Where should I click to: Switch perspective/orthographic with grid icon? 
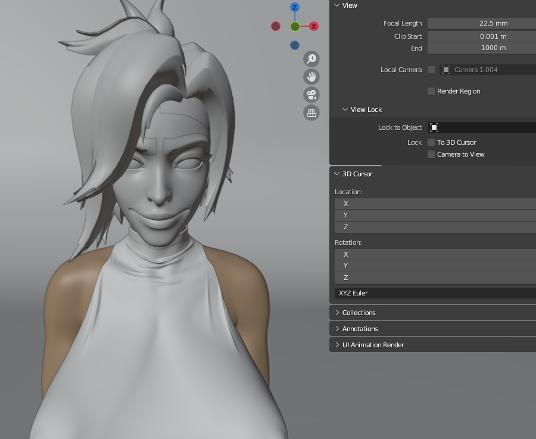click(311, 113)
